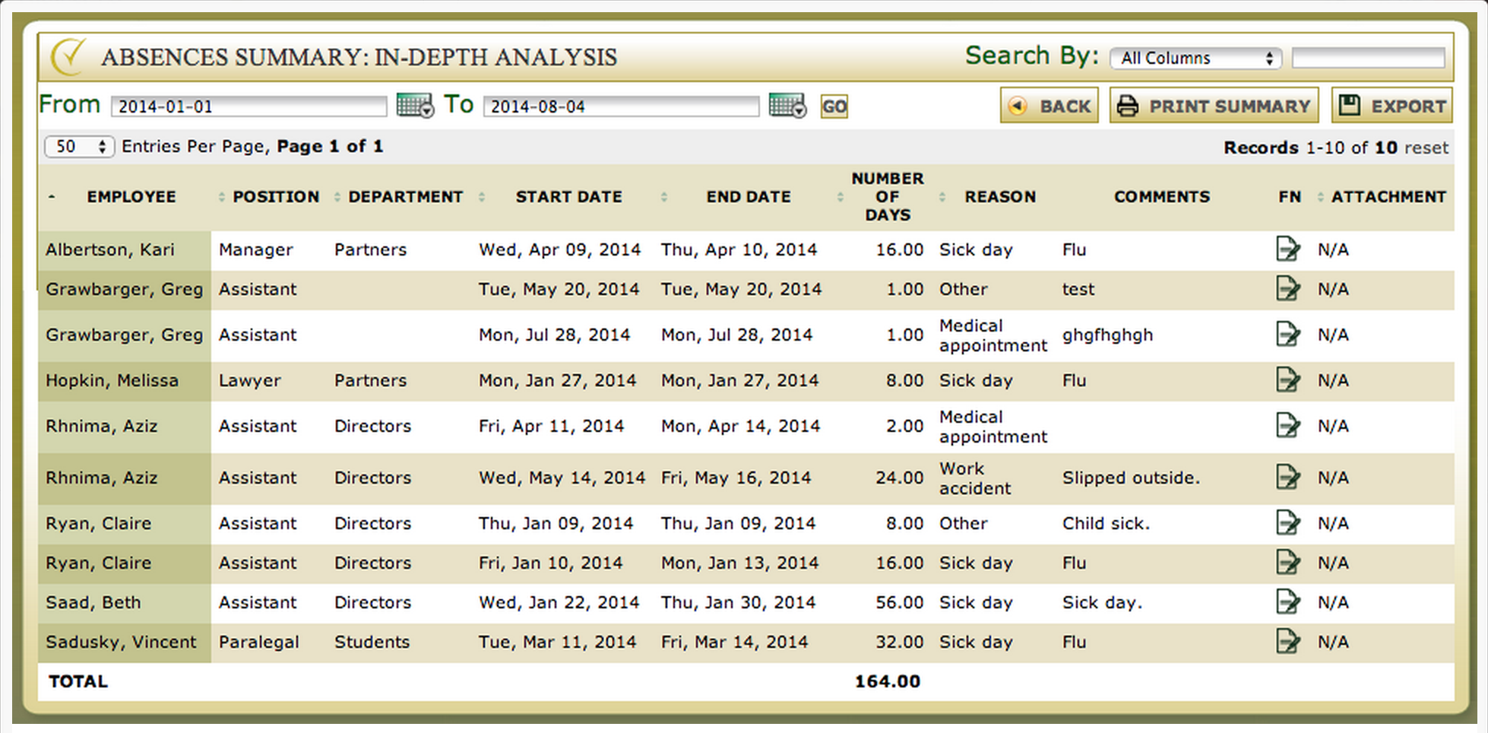Open FN note icon for Sadusky, Vincent
The width and height of the screenshot is (1488, 733).
click(1287, 642)
